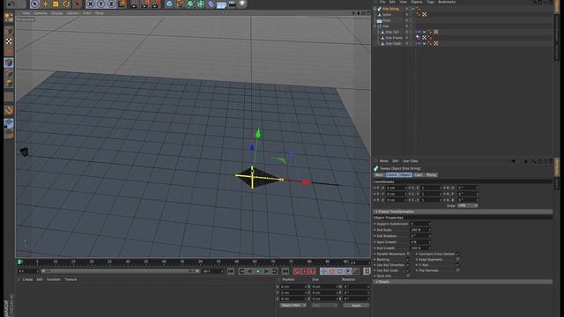Click the green Play Forwards button

point(258,271)
